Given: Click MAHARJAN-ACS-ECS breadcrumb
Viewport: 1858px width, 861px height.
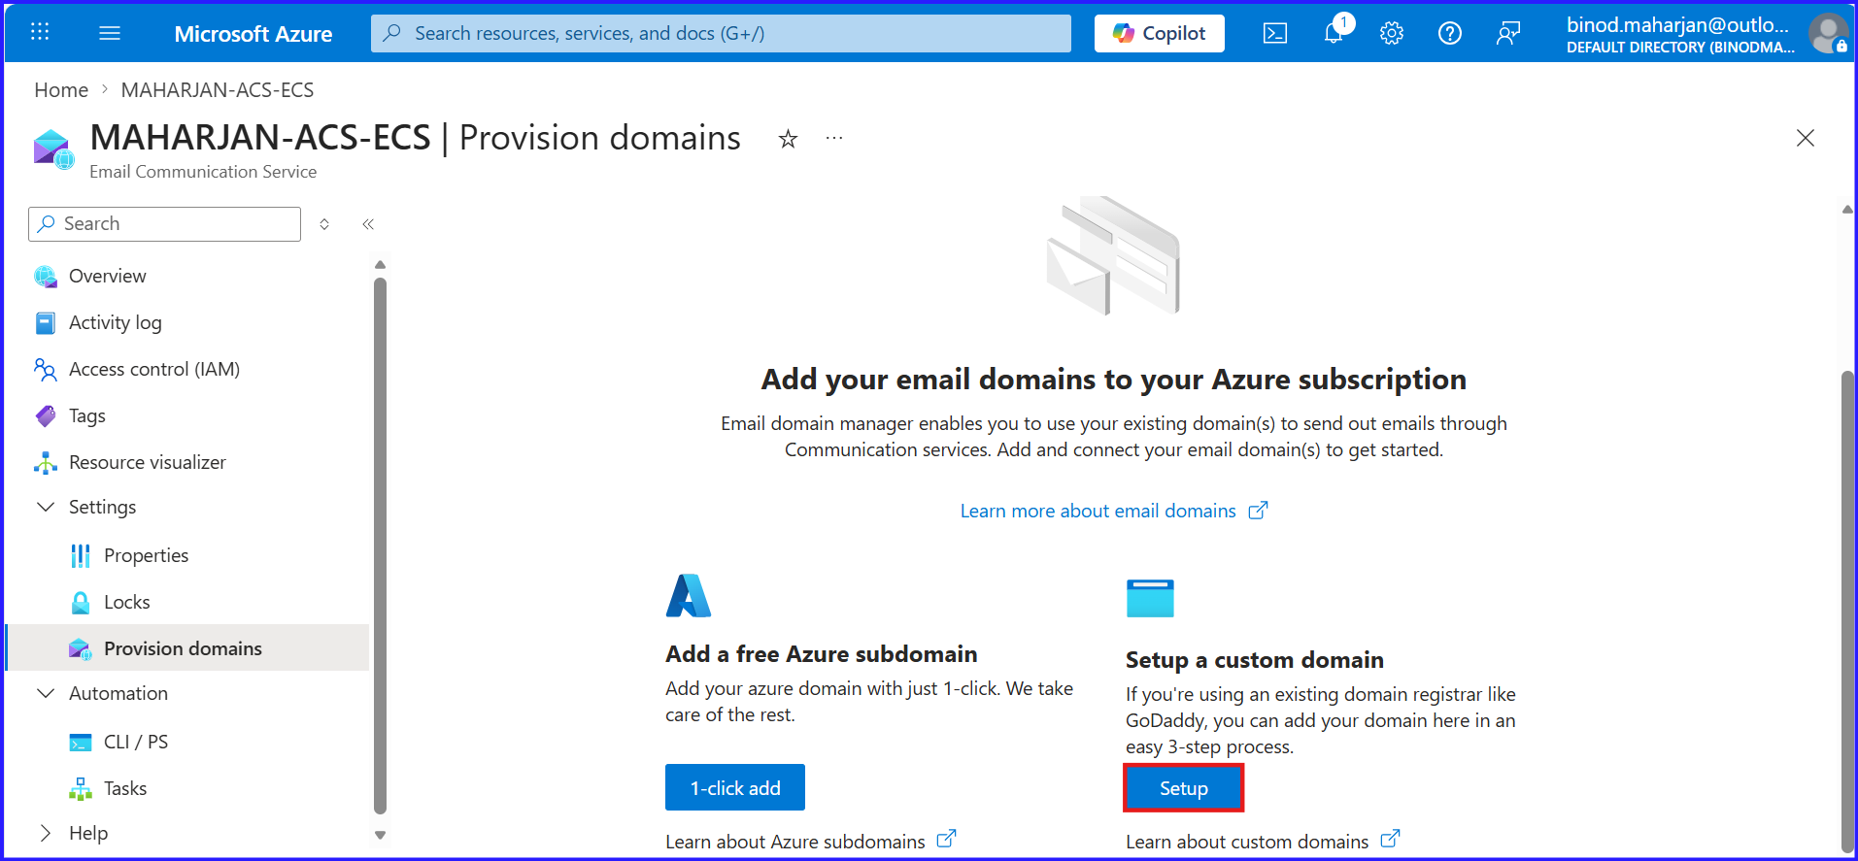Looking at the screenshot, I should tap(218, 90).
